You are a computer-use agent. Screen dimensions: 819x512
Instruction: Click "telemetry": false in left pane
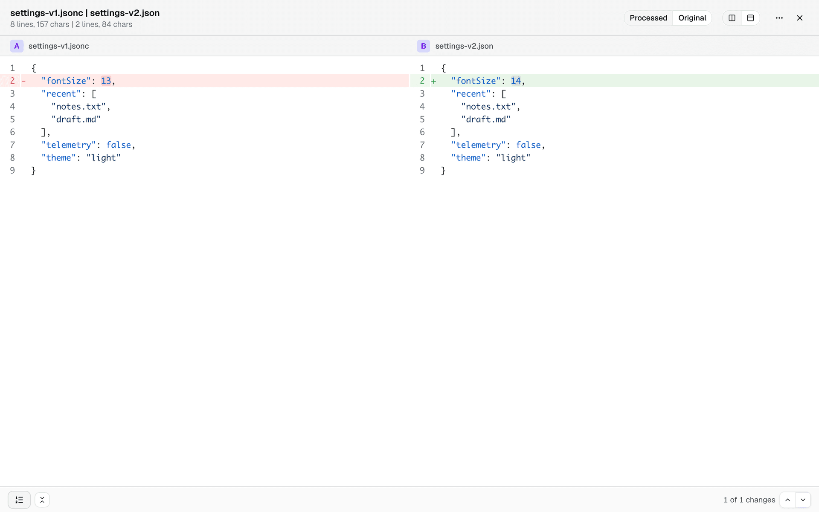pos(88,145)
